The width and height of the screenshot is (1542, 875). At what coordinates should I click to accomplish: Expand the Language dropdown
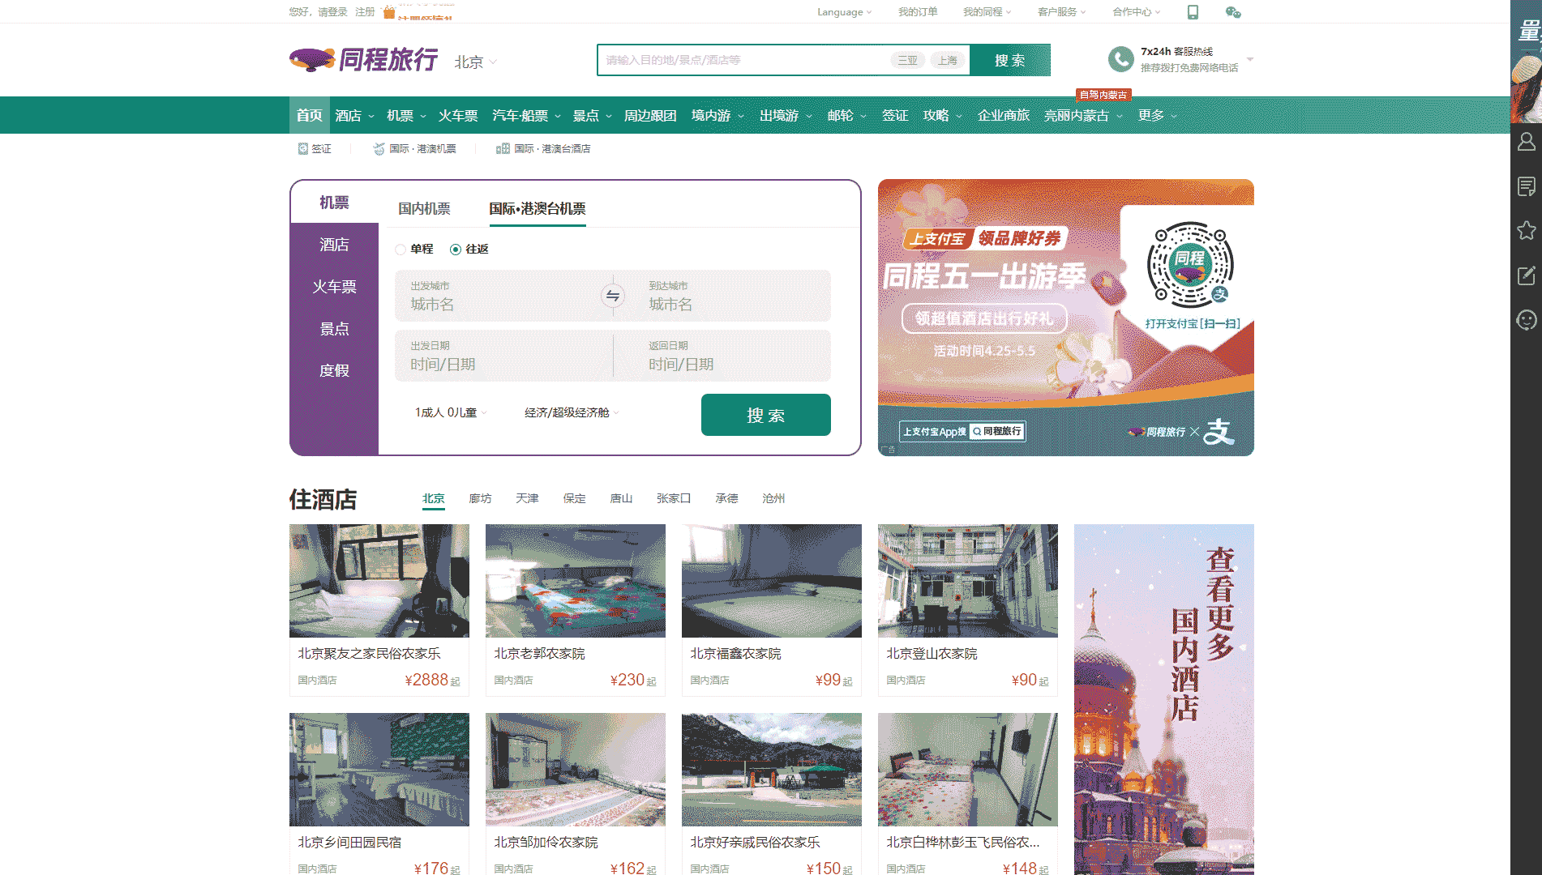pyautogui.click(x=844, y=12)
